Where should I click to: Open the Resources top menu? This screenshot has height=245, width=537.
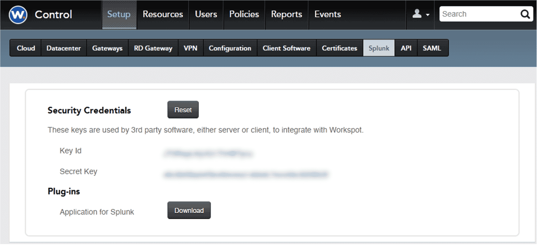click(163, 15)
